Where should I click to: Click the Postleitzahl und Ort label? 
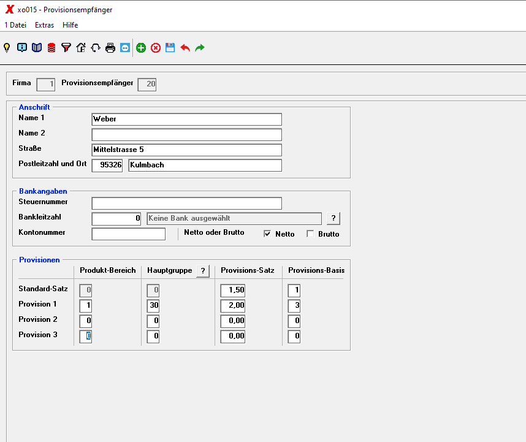pos(52,164)
